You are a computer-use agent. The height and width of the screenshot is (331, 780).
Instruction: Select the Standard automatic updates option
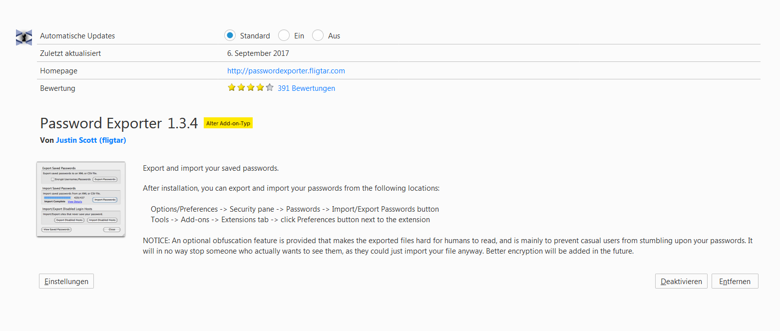point(230,35)
